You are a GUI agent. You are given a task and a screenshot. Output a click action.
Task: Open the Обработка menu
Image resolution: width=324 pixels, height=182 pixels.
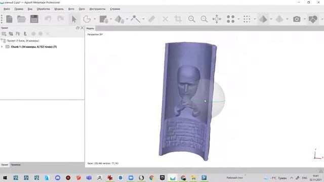pos(43,9)
